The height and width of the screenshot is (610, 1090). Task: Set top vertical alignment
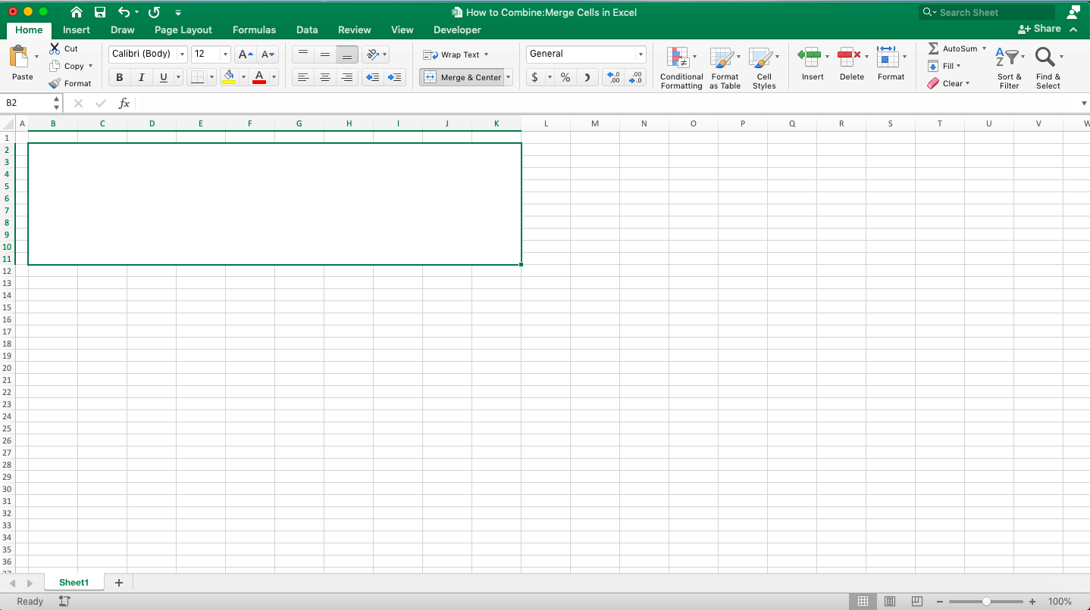[303, 54]
